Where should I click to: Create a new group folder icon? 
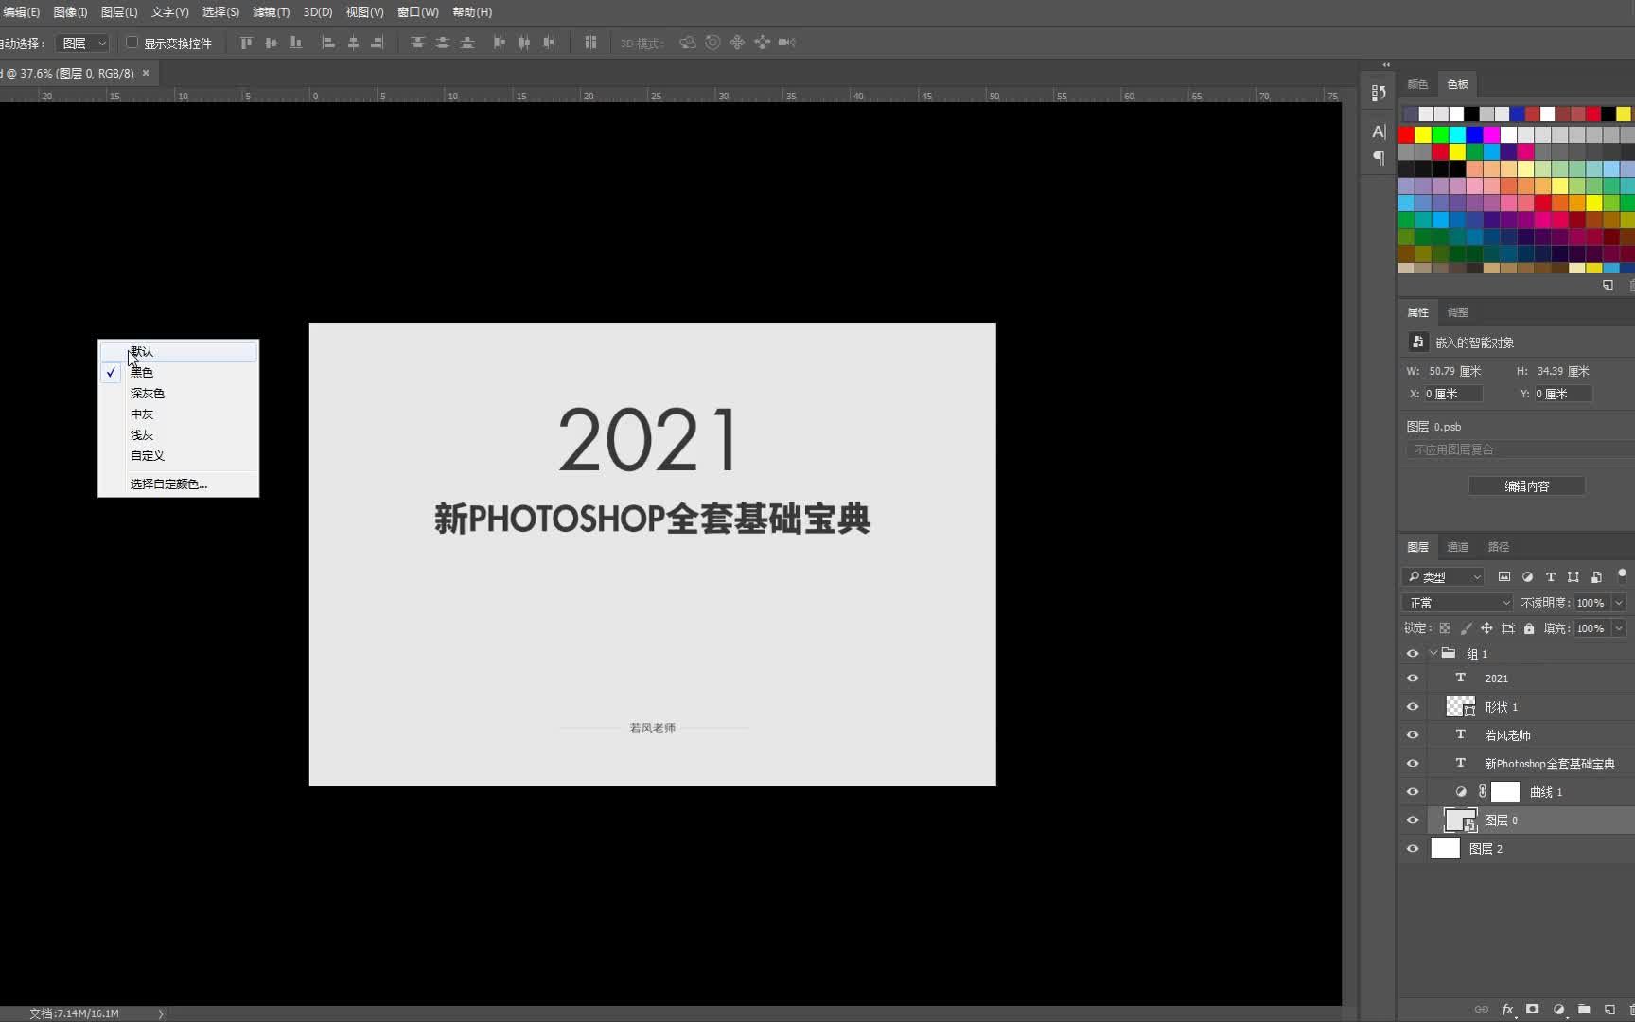[1584, 1010]
